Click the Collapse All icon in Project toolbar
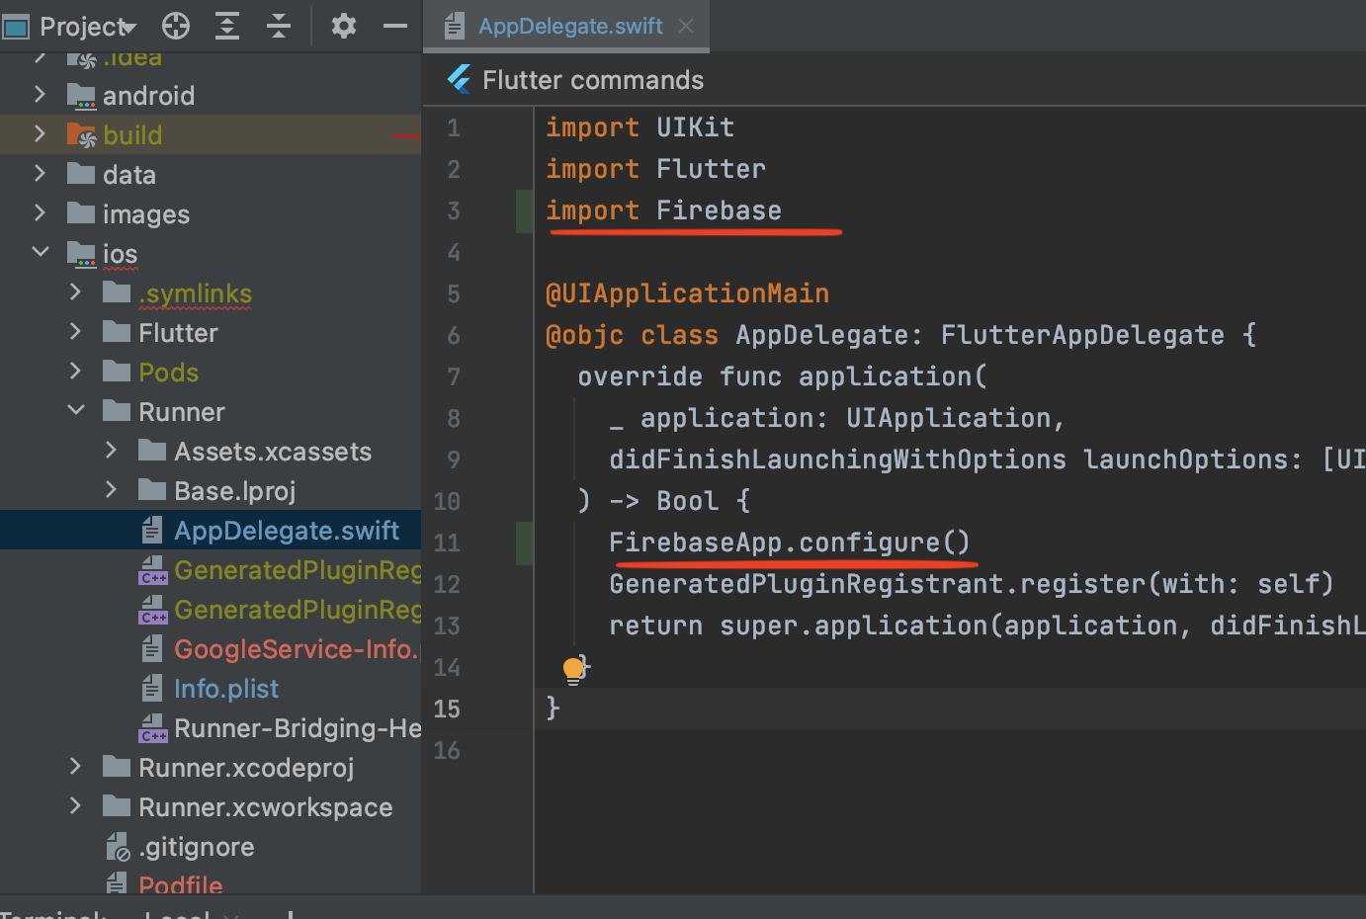 click(279, 26)
